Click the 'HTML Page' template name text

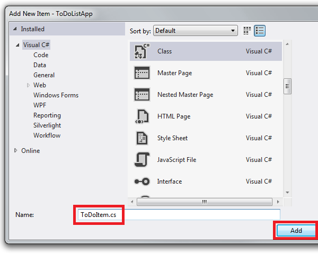pyautogui.click(x=174, y=116)
